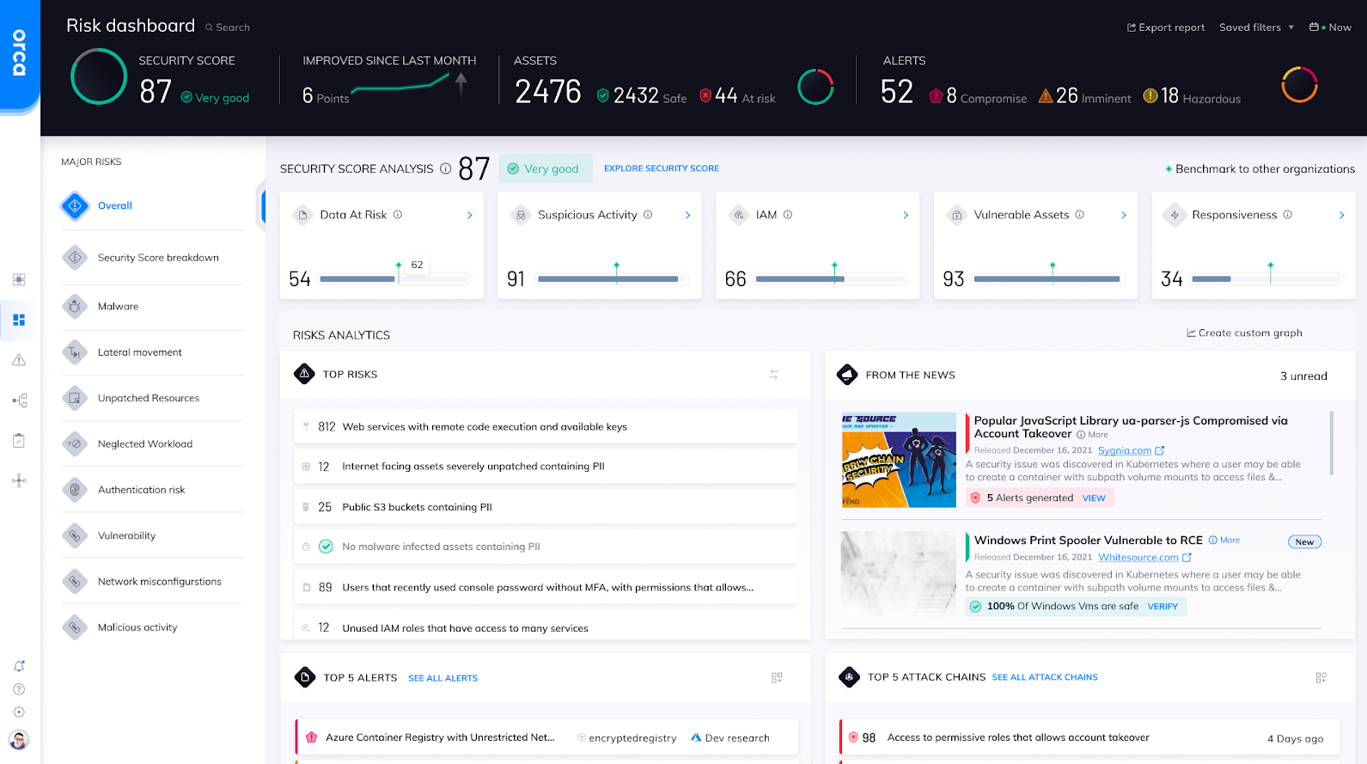1367x764 pixels.
Task: Click the '3 unread' news counter
Action: tap(1303, 376)
